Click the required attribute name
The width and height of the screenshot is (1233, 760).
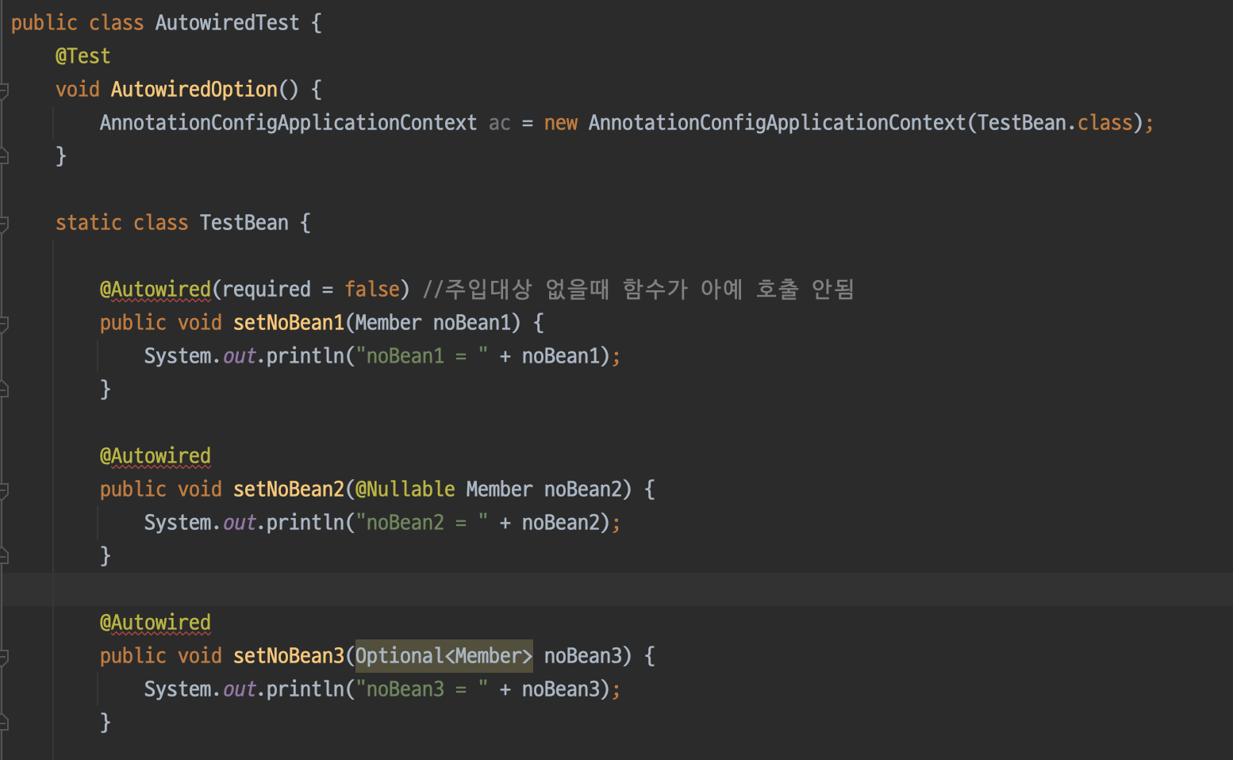tap(266, 290)
